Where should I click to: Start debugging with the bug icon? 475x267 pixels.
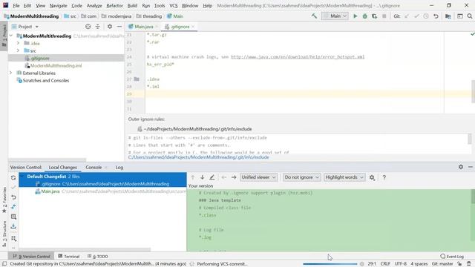click(x=364, y=16)
